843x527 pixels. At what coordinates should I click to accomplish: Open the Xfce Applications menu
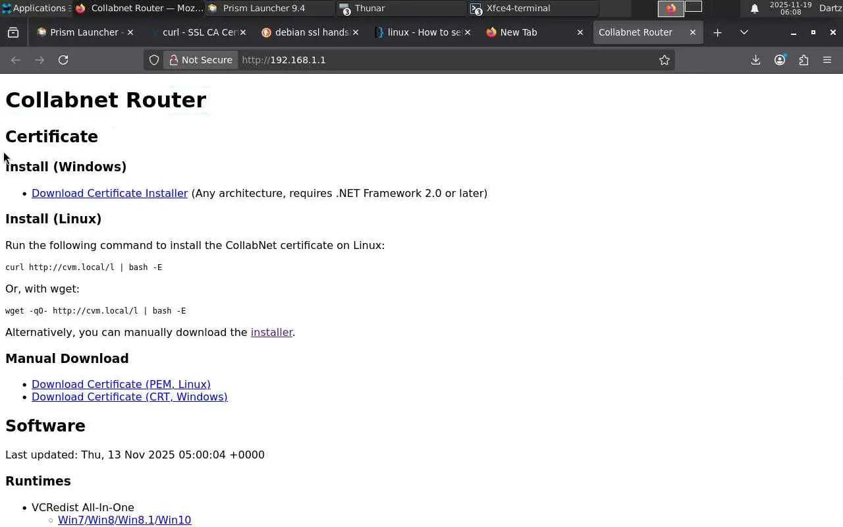pyautogui.click(x=36, y=9)
